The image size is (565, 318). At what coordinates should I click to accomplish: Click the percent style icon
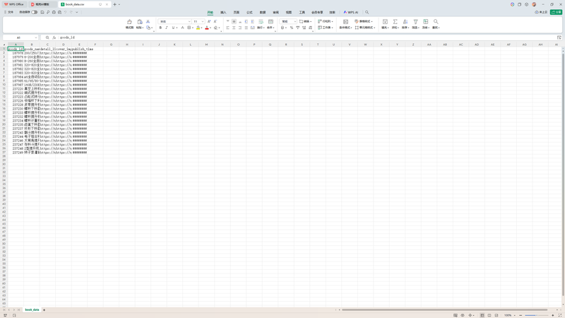(x=292, y=28)
